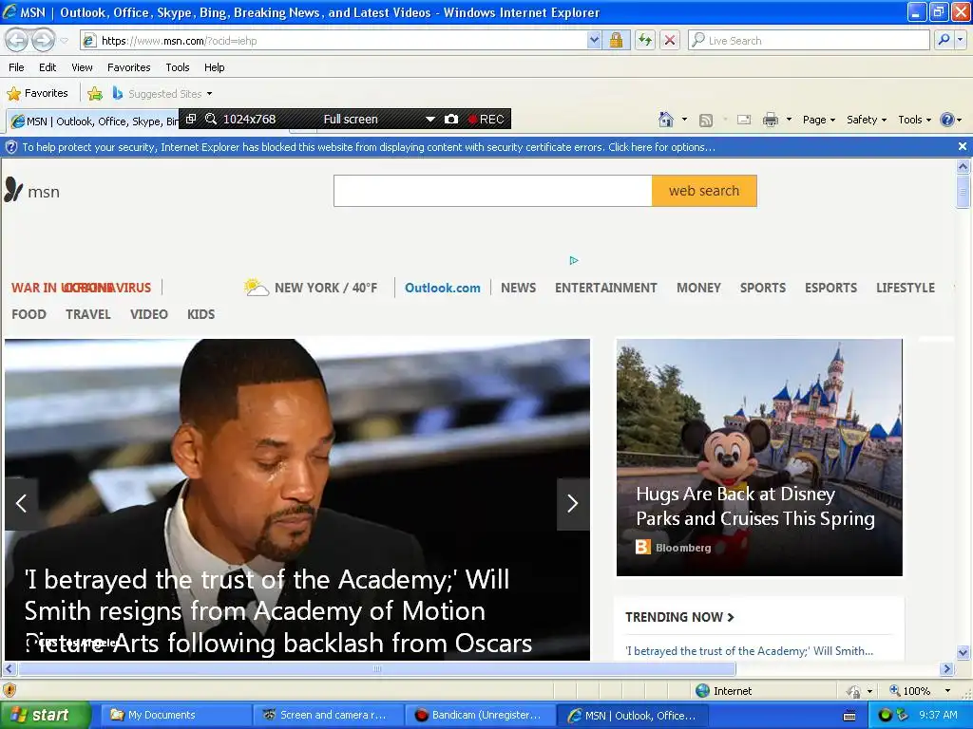
Task: Open the Print options dropdown arrow
Action: (789, 120)
